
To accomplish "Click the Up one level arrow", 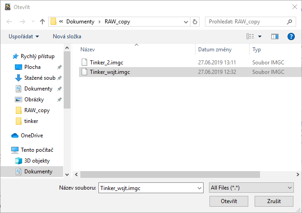I will (42, 22).
